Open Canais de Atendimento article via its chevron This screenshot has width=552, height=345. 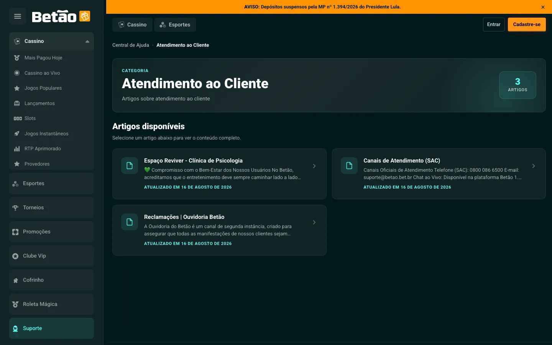[534, 166]
